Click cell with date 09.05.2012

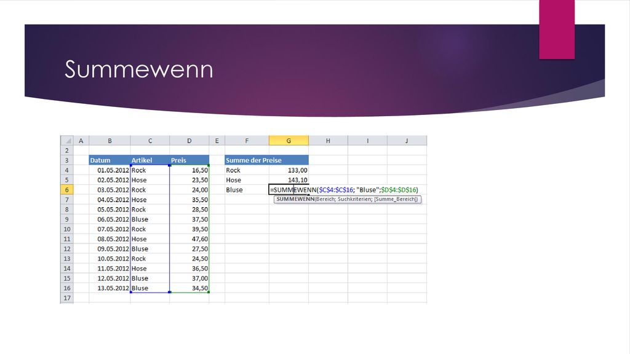coord(110,249)
